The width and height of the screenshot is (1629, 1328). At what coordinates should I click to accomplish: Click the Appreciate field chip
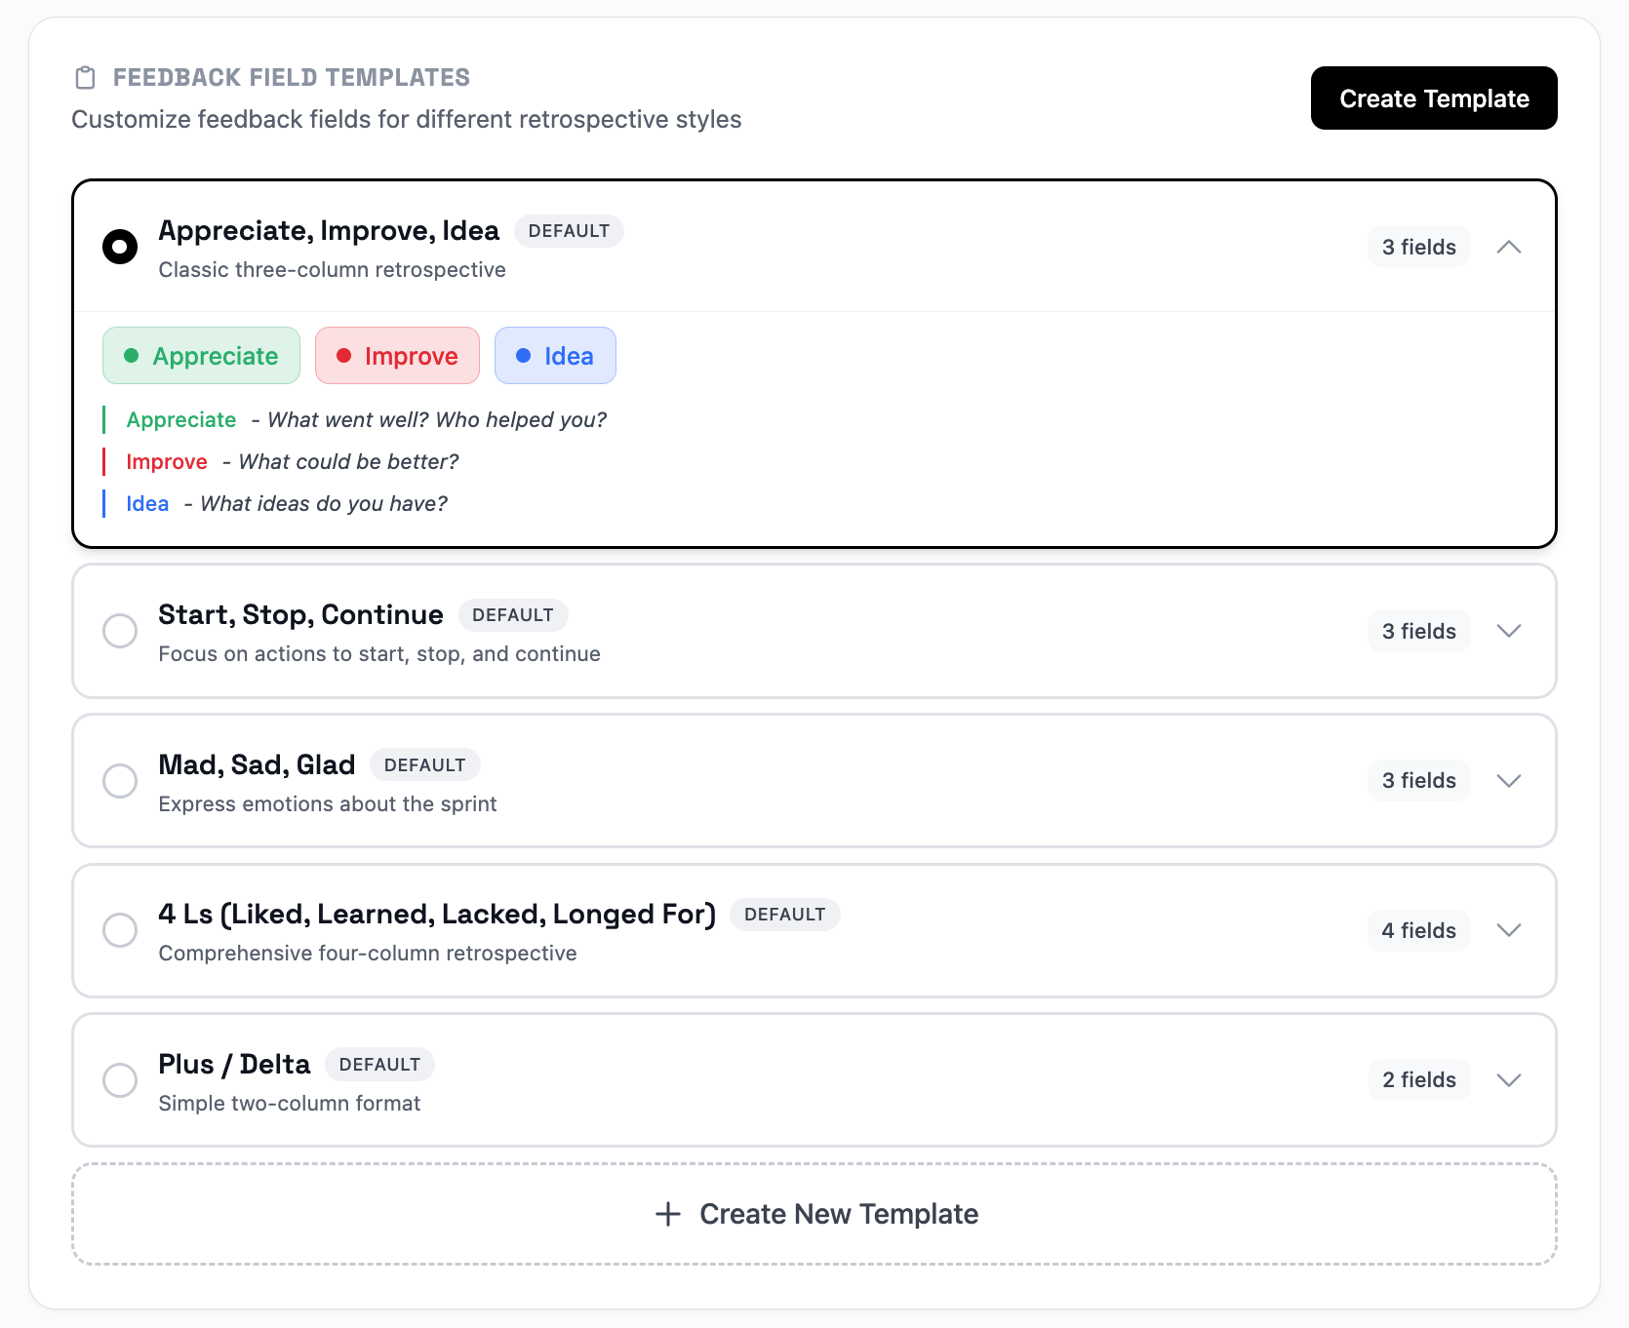[x=202, y=356]
